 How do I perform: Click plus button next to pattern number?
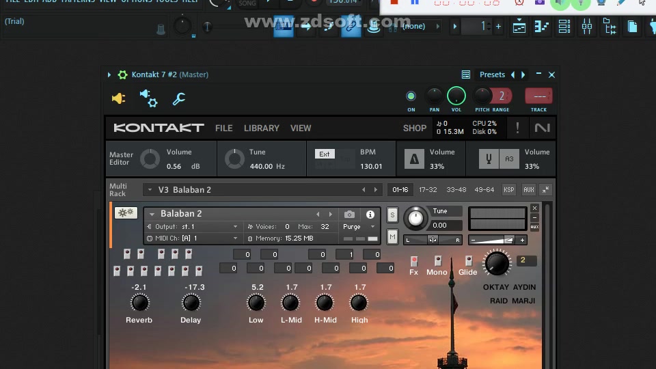tap(498, 27)
